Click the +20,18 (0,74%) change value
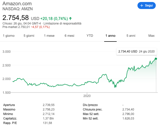 pyautogui.click(x=54, y=18)
